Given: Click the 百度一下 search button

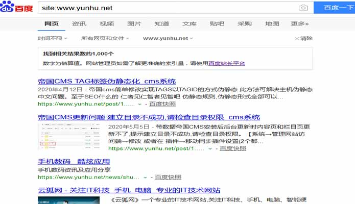Looking at the screenshot, I should 334,8.
